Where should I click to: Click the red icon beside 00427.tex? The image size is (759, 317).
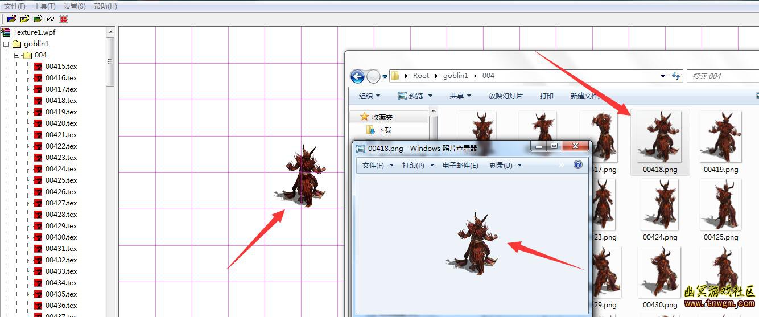(38, 203)
